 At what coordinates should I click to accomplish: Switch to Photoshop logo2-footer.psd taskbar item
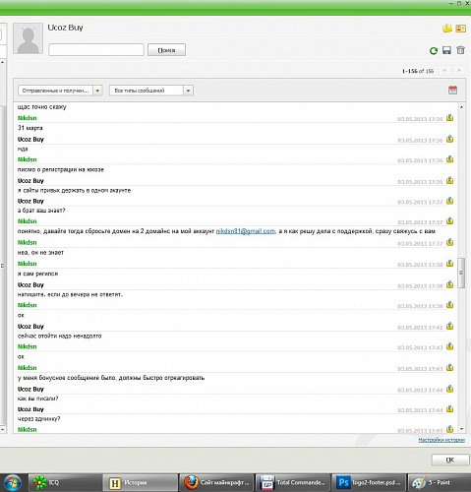click(x=369, y=482)
